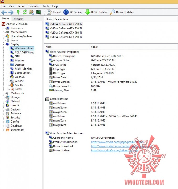Screen dimensions: 178x189
Task: Generate a Report from the toolbar
Action: 54,12
